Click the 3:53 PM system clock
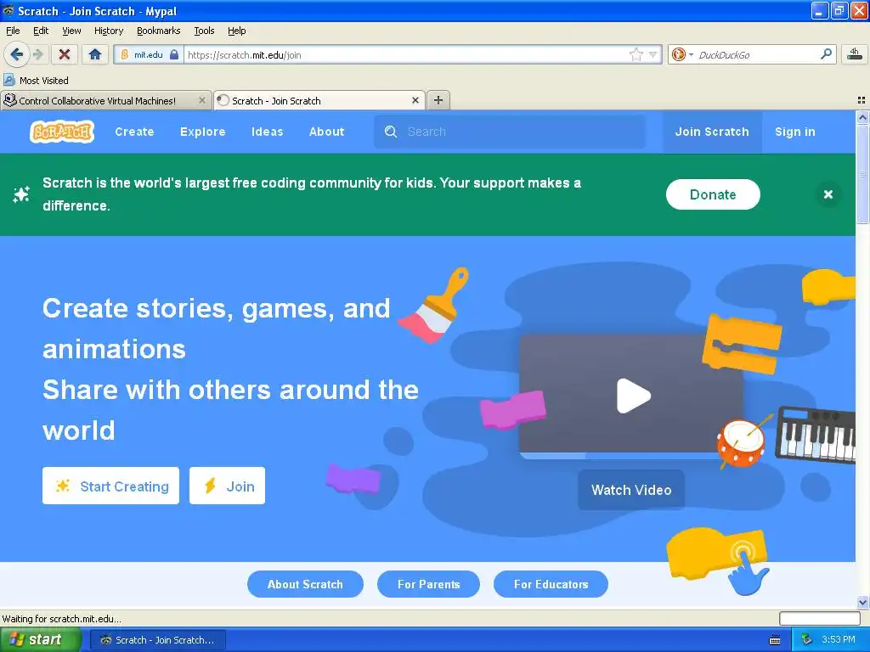Viewport: 870px width, 652px height. click(838, 640)
